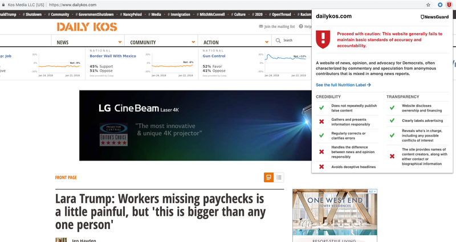Viewport: 456px width, 242px height.
Task: Click the Border Wall poll trend chart
Action: pos(173,64)
